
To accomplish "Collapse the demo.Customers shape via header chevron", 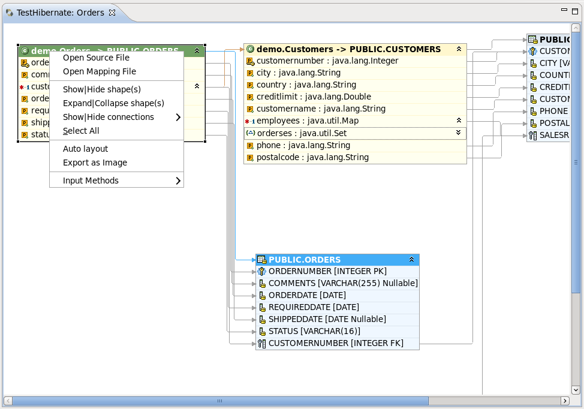I will tap(460, 49).
